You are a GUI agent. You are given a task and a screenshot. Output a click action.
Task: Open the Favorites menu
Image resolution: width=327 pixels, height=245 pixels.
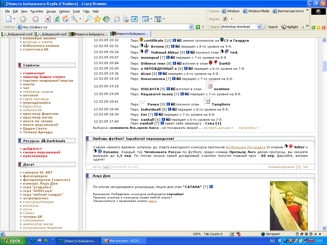pos(37,11)
